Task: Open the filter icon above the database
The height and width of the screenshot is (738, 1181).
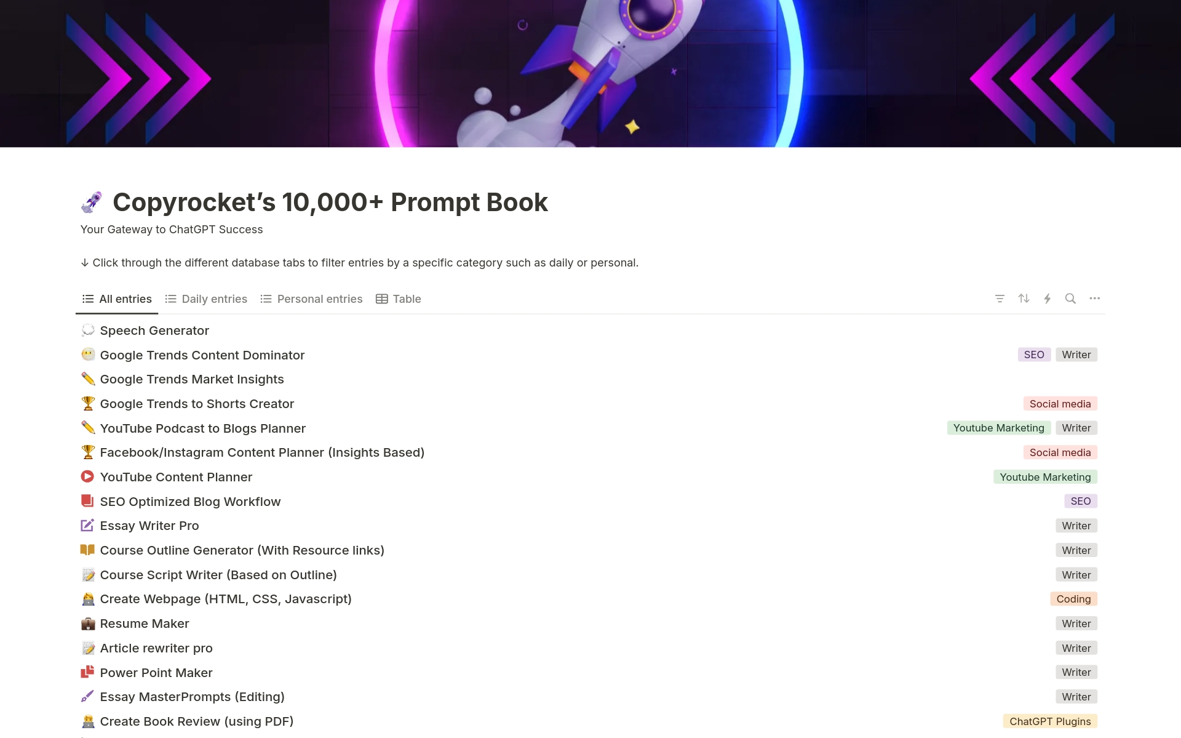Action: pos(1000,299)
